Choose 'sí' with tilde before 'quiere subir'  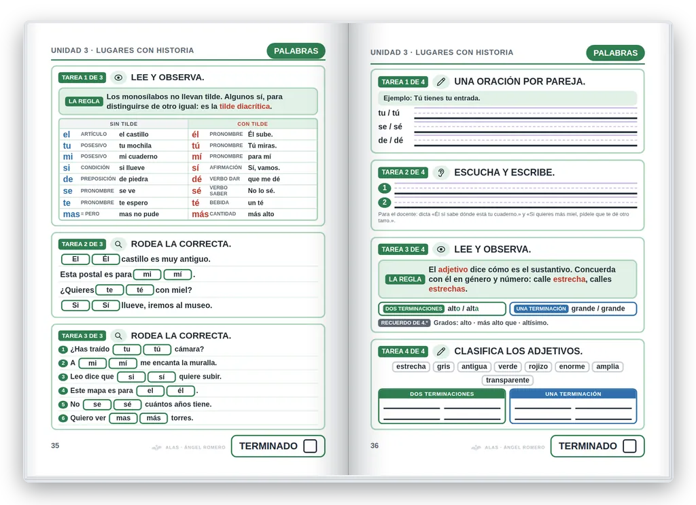coord(162,377)
